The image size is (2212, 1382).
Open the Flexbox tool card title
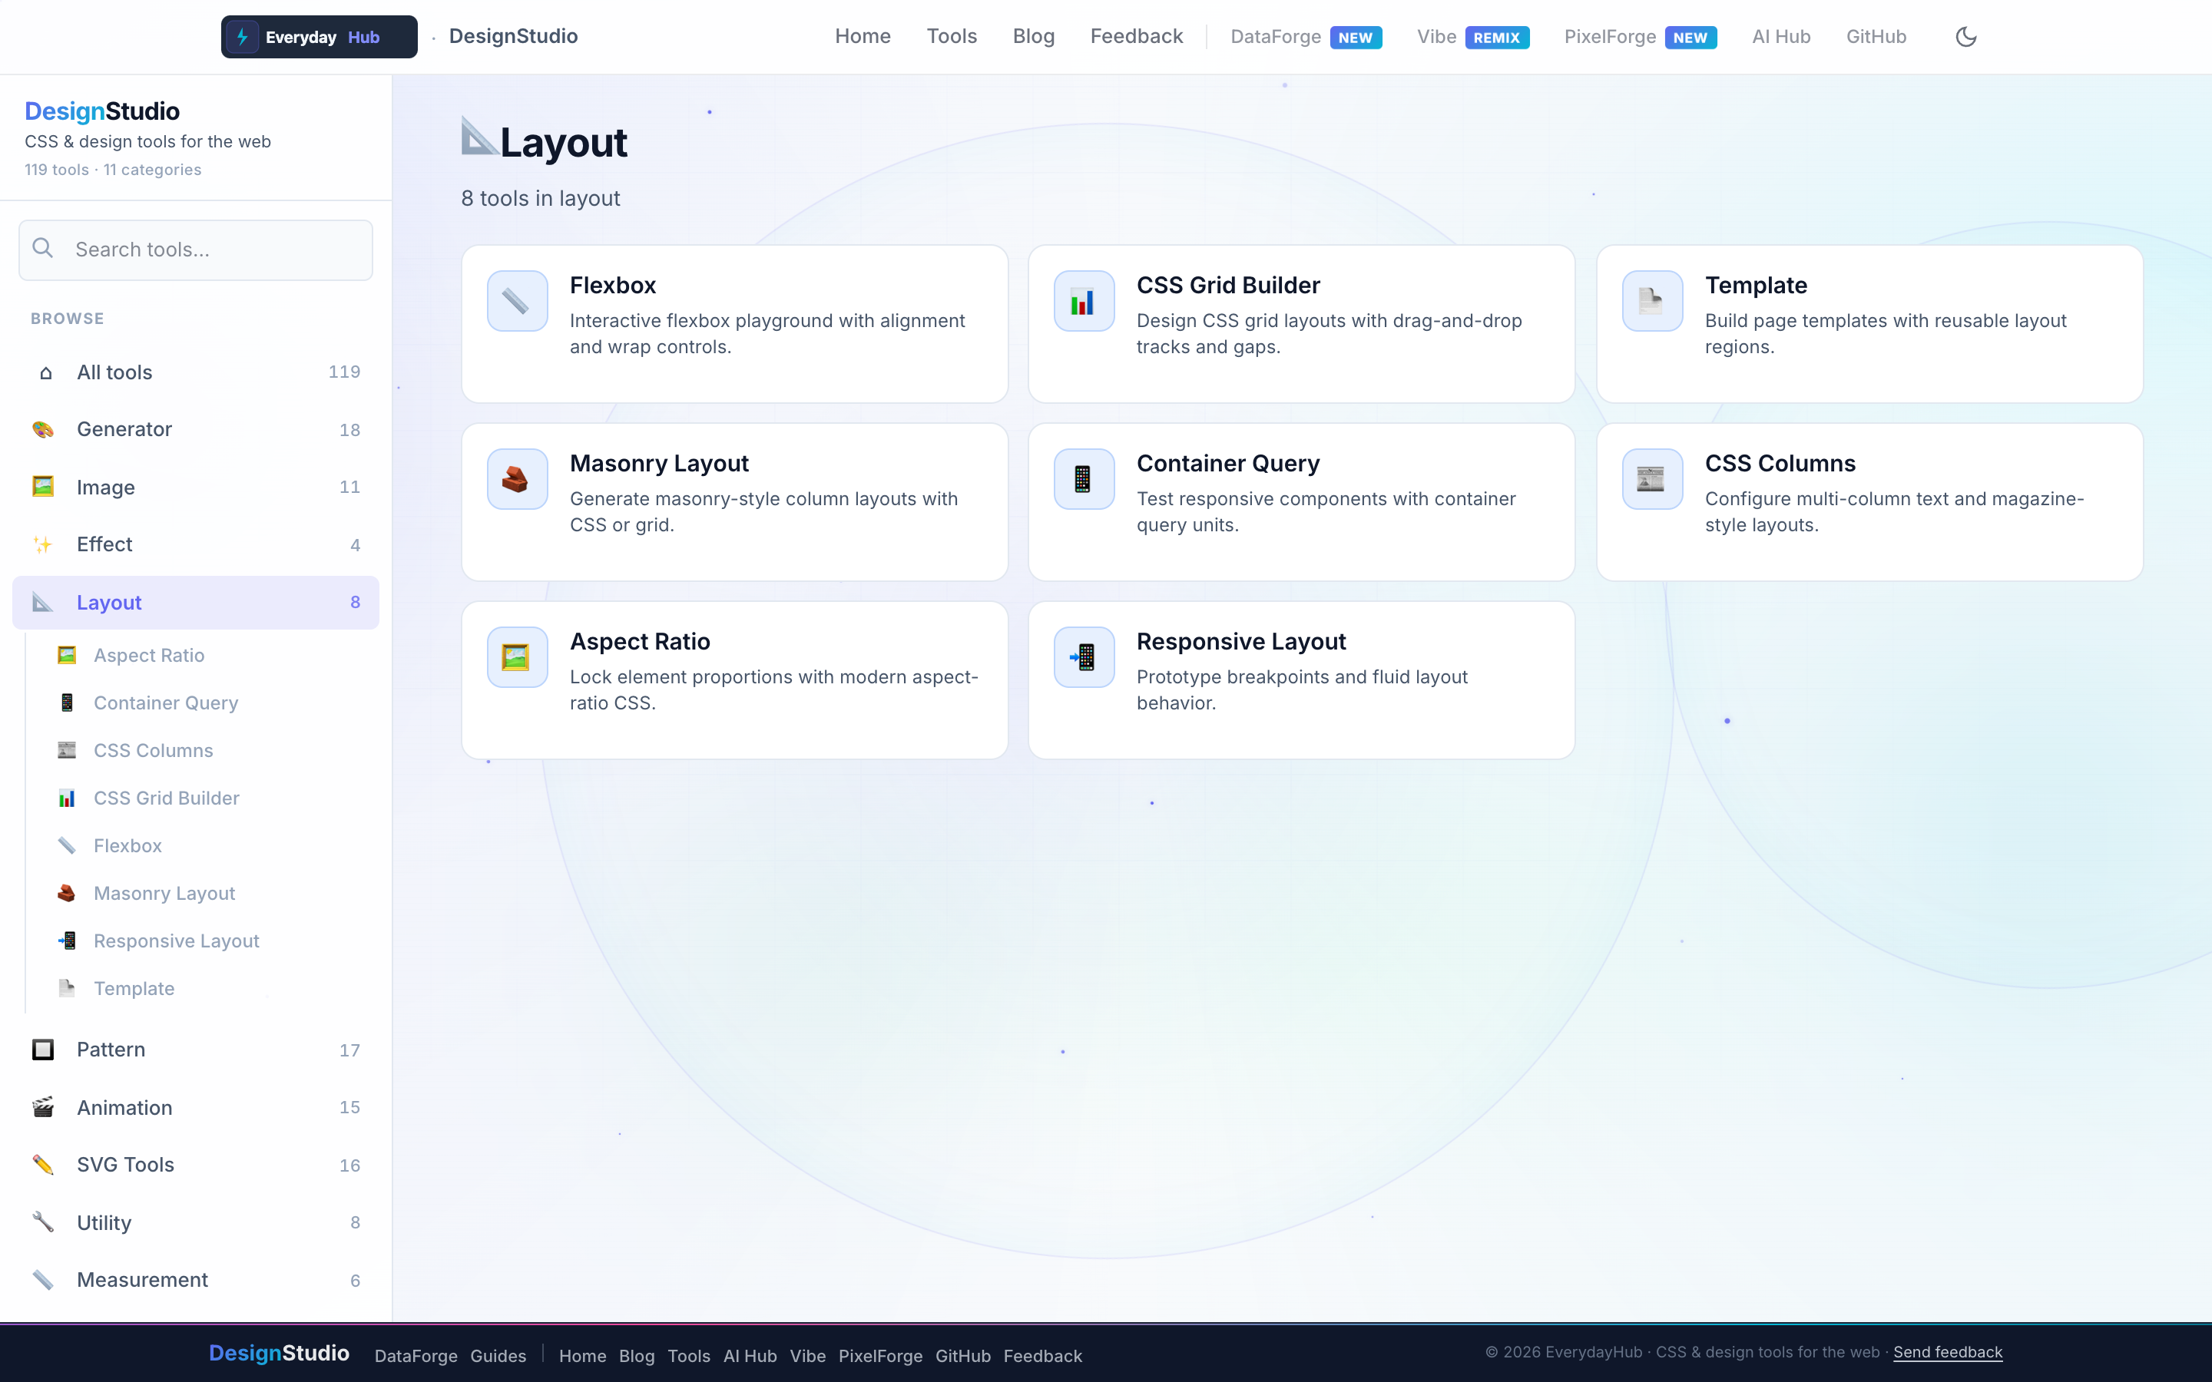pyautogui.click(x=612, y=285)
